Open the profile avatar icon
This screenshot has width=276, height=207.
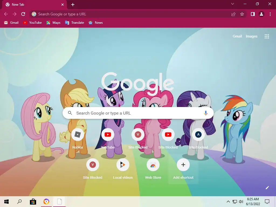261,14
